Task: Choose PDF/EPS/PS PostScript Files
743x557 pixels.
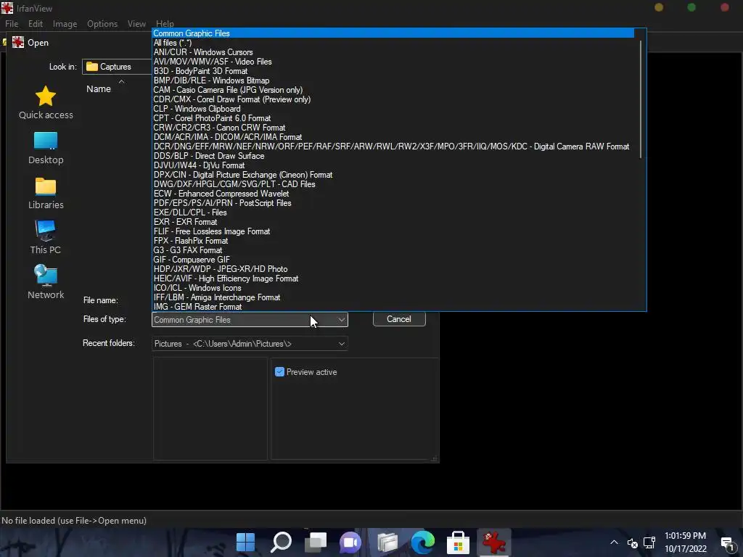Action: click(393, 203)
